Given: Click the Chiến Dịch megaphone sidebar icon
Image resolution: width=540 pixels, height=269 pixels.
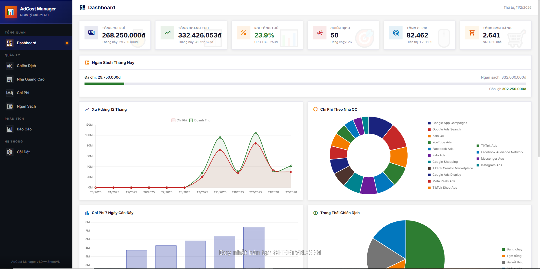Looking at the screenshot, I should [10, 66].
